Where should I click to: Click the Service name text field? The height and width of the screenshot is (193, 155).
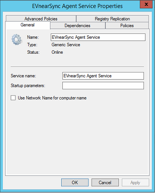(103, 76)
